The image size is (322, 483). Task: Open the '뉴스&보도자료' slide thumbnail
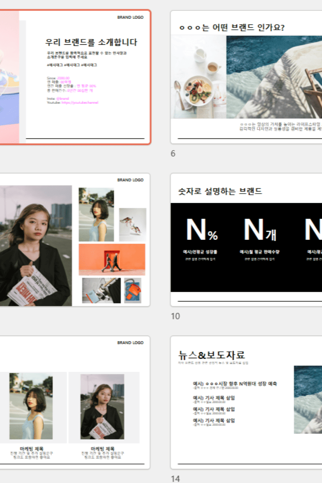point(246,402)
